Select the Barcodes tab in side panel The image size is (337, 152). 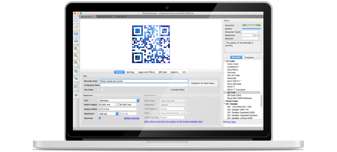point(236,57)
